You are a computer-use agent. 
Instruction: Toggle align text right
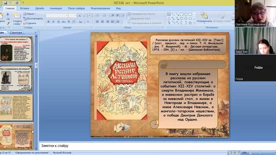coord(107,22)
